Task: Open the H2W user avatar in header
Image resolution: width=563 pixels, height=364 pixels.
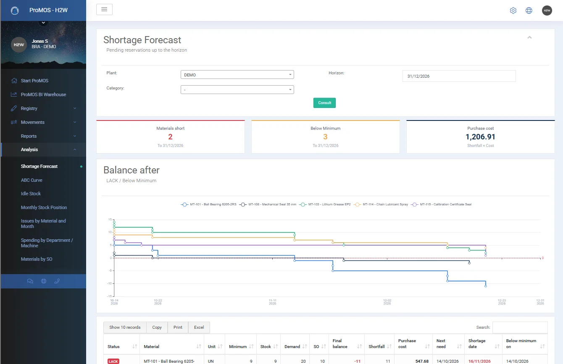Action: tap(547, 10)
